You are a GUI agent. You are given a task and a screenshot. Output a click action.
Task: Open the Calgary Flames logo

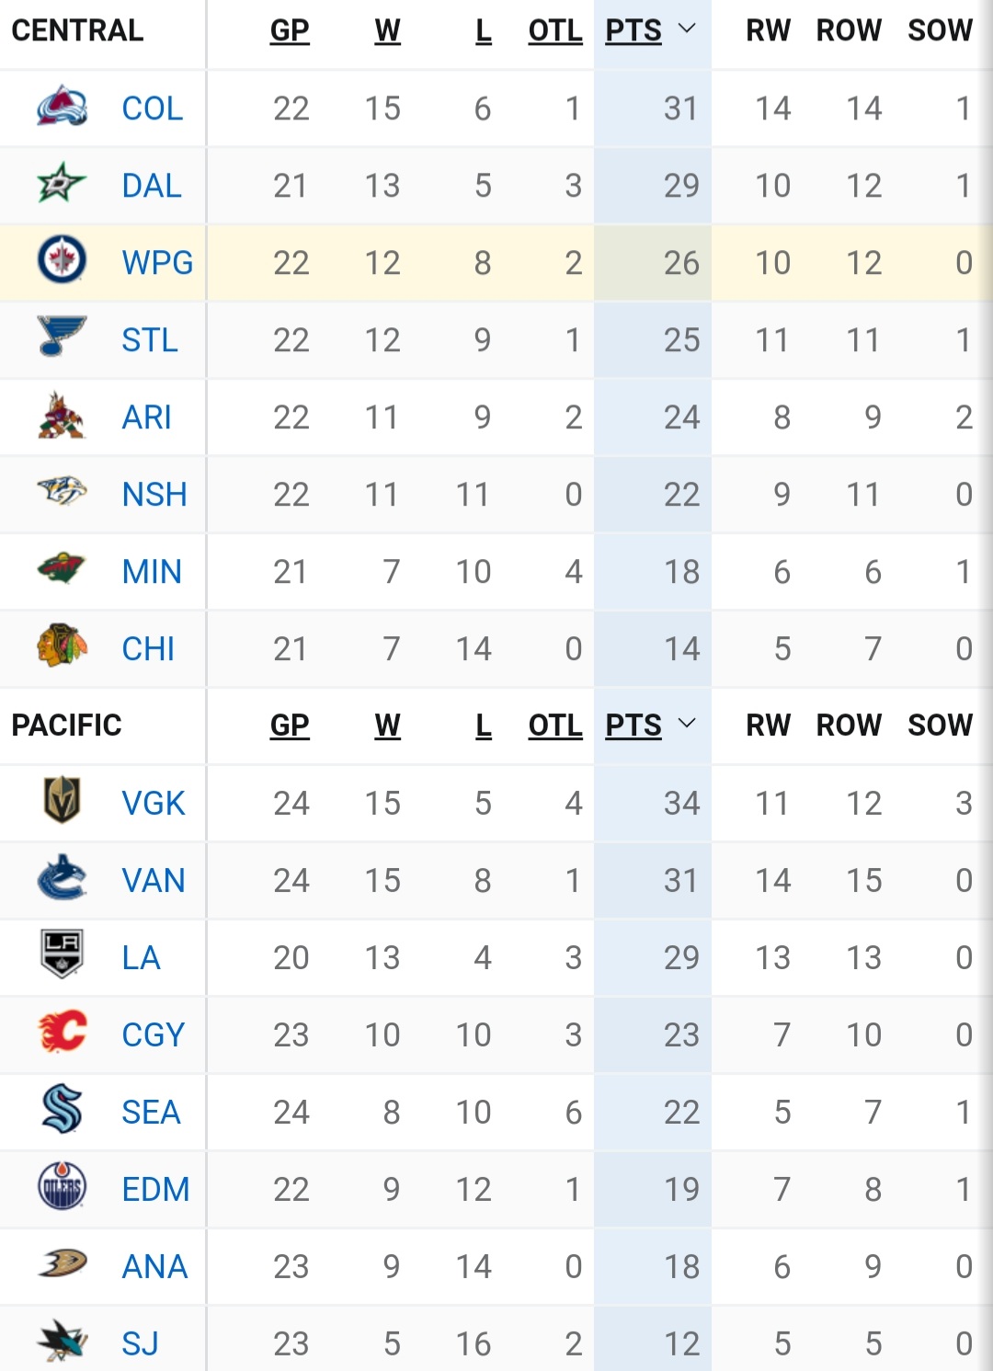[62, 1032]
